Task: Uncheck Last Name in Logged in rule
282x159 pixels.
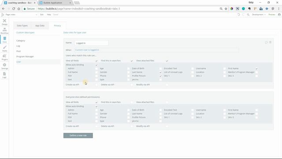Action: tap(160, 72)
